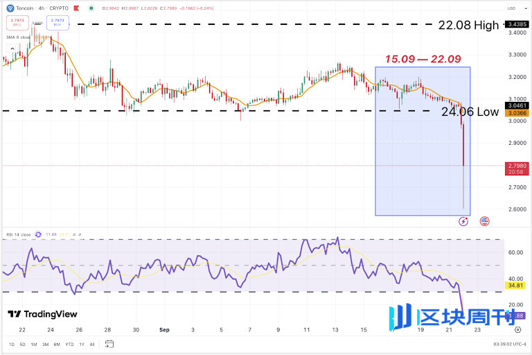Viewport: 532px width, 355px height.
Task: Click the time axis settings target icon
Action: (517, 329)
